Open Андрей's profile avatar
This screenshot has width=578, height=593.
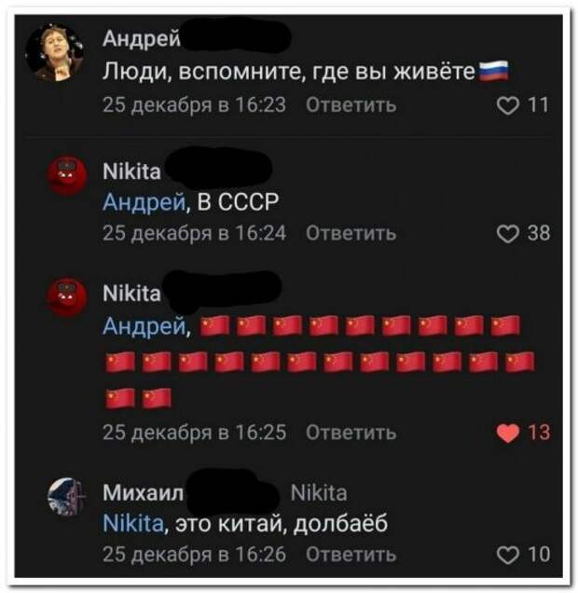pos(55,52)
